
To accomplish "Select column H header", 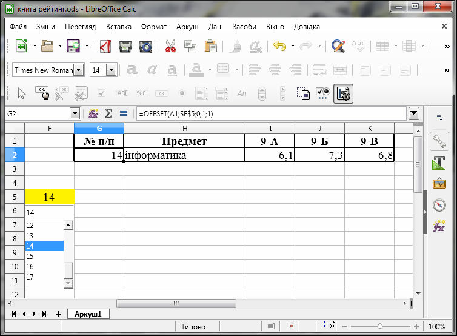I will pyautogui.click(x=184, y=128).
